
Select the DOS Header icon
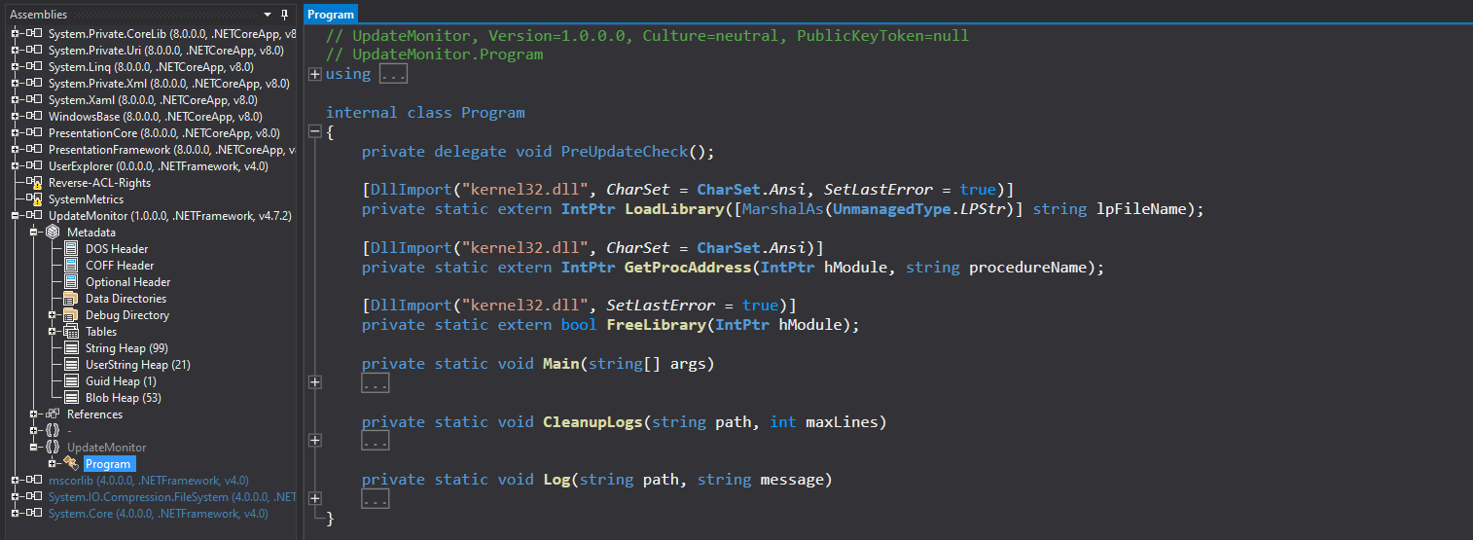point(71,249)
